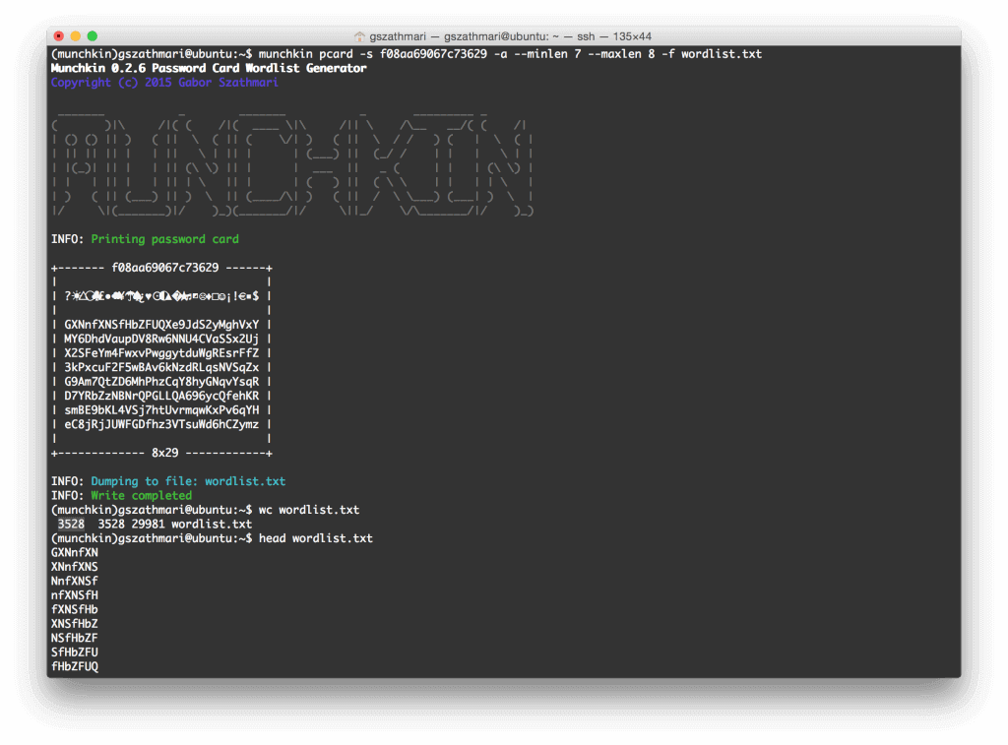Image resolution: width=1008 pixels, height=745 pixels.
Task: Click the 'Printing password card' info message
Action: [164, 239]
